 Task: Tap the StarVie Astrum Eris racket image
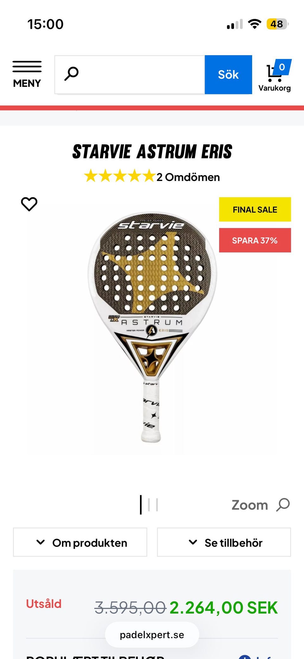(152, 326)
